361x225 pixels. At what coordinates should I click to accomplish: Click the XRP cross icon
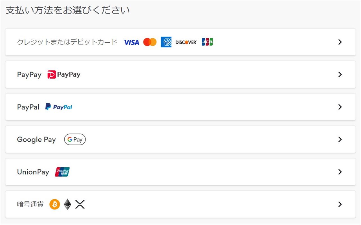(80, 204)
